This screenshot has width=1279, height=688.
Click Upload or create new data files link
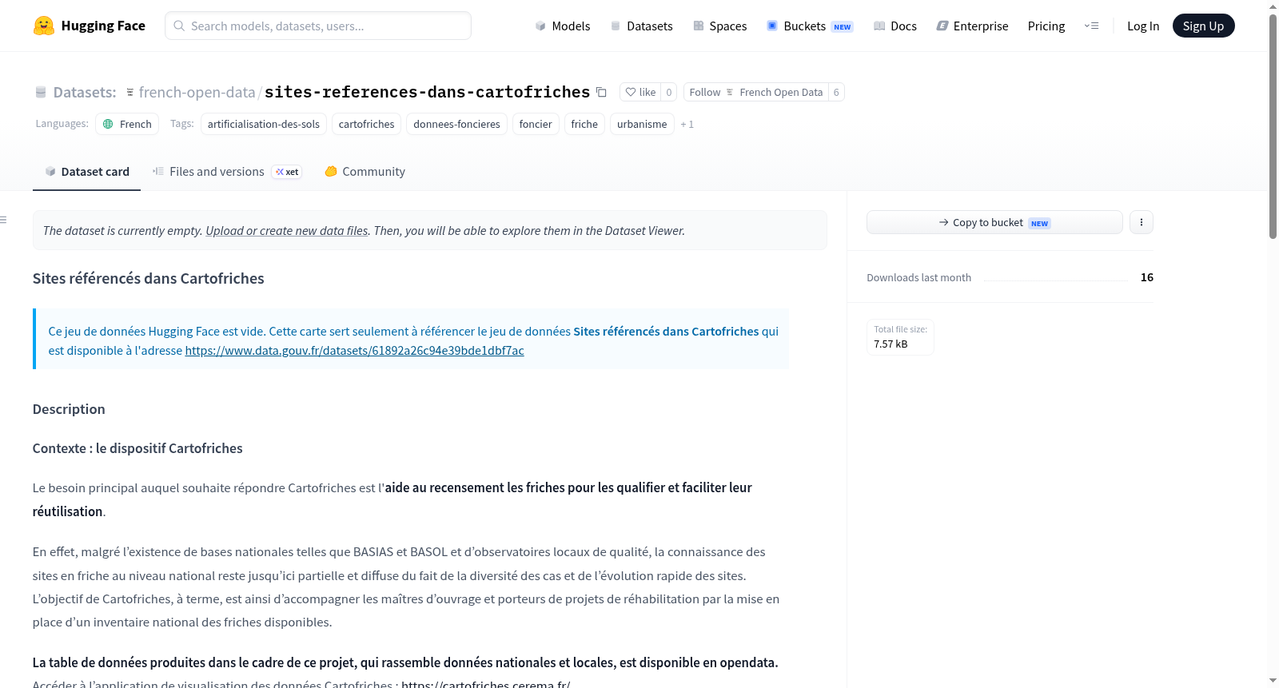point(287,230)
